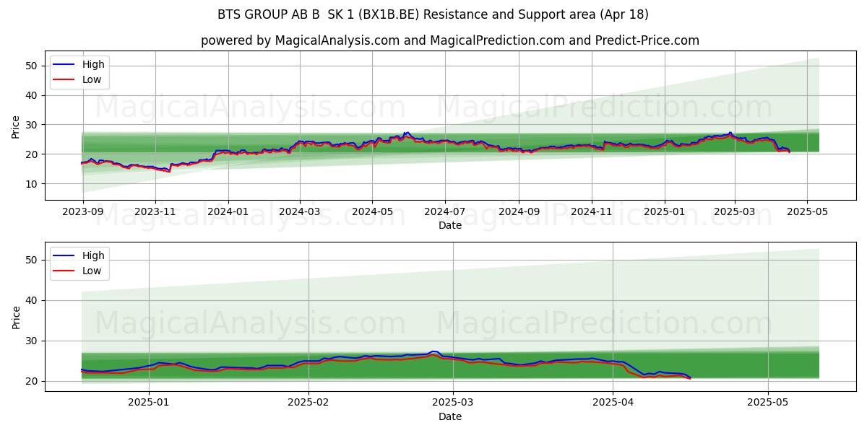The width and height of the screenshot is (867, 433).
Task: Click the bottom chart y-axis value '50'
Action: click(x=33, y=260)
